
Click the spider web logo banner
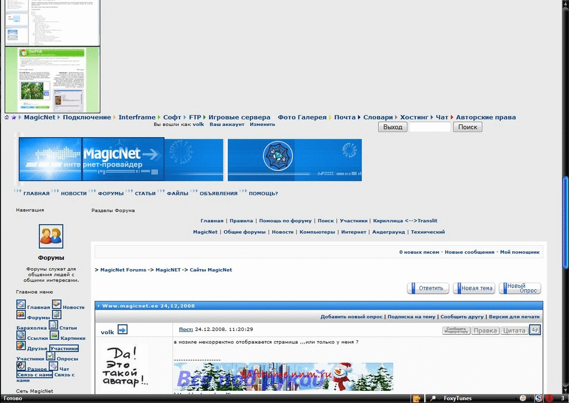tap(295, 160)
